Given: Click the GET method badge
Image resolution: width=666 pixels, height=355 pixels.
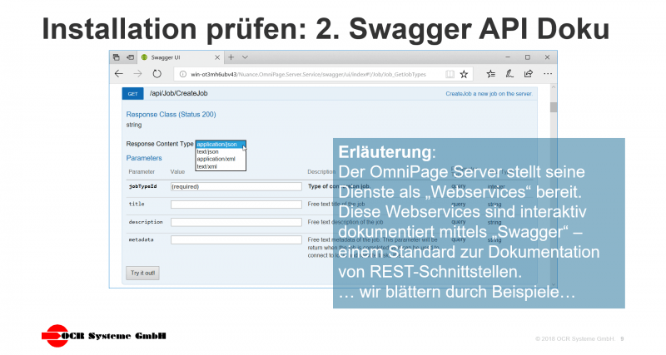Looking at the screenshot, I should click(132, 94).
